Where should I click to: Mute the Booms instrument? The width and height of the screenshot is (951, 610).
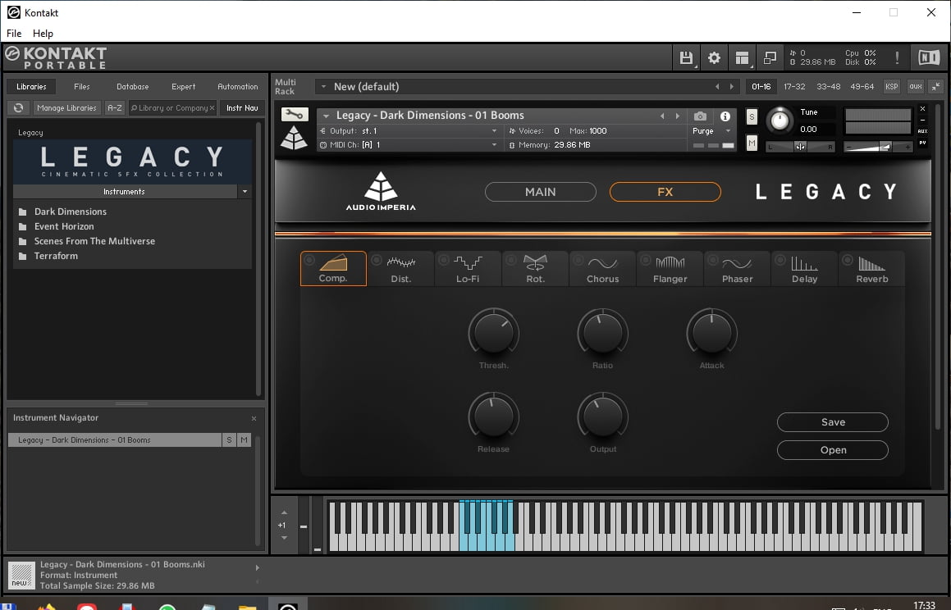tap(751, 143)
